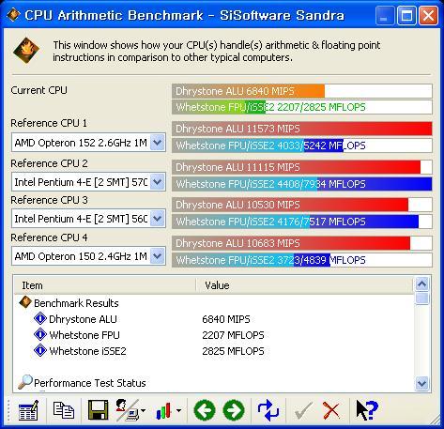Click the Dhrystone ALU 10530 MIPS bar
This screenshot has height=429, width=444.
302,205
